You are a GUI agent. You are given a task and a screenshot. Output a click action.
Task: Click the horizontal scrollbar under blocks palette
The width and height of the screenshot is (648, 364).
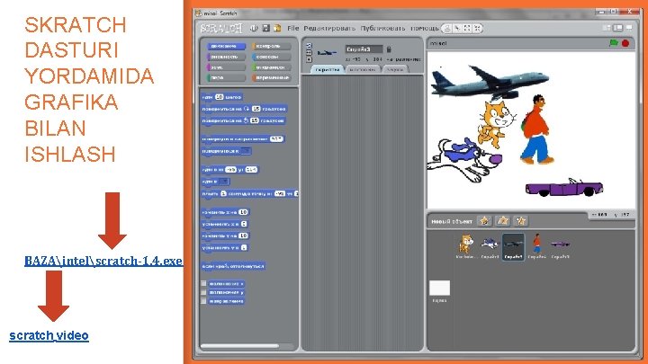239,346
